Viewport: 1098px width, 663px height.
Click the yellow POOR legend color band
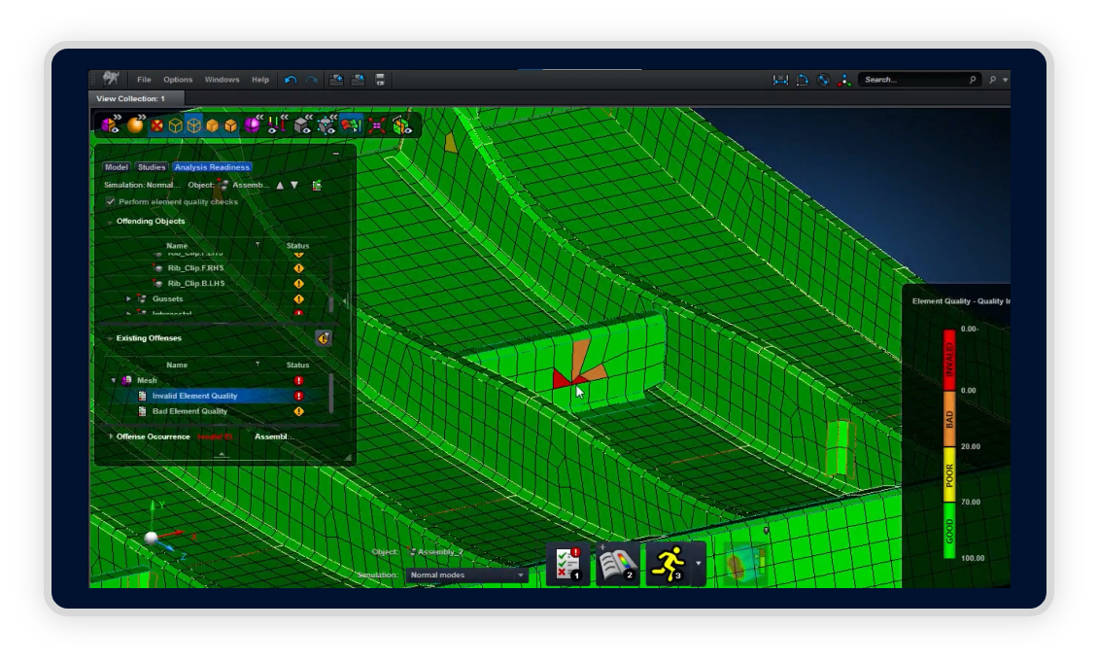coord(949,474)
